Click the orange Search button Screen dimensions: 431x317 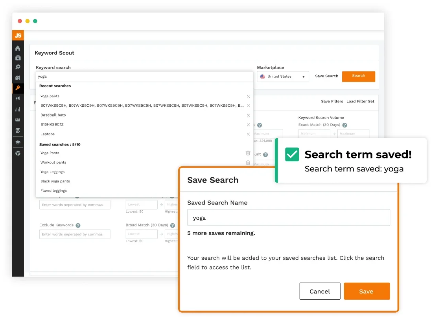(x=358, y=76)
